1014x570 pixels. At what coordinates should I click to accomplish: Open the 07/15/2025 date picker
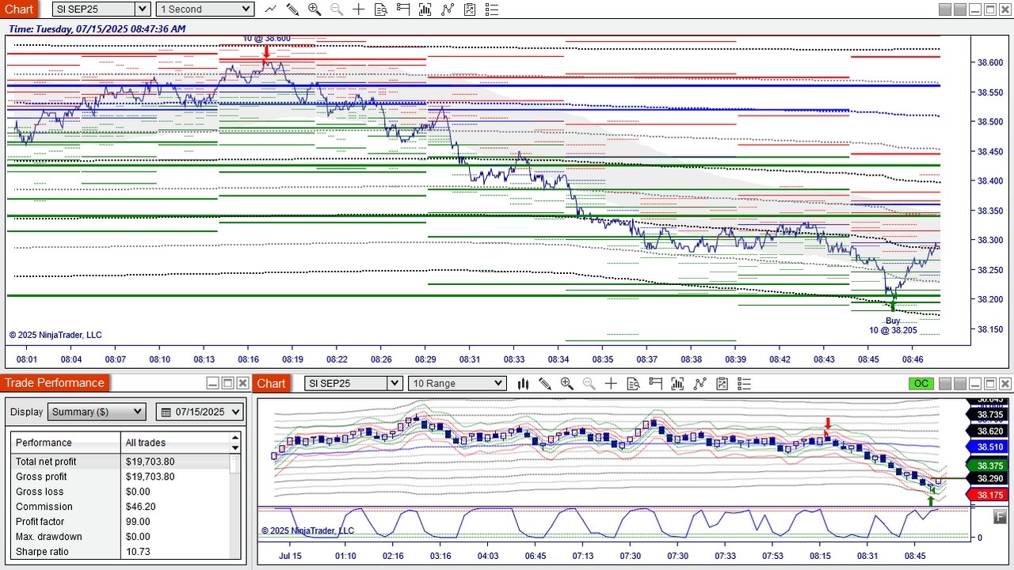[200, 412]
